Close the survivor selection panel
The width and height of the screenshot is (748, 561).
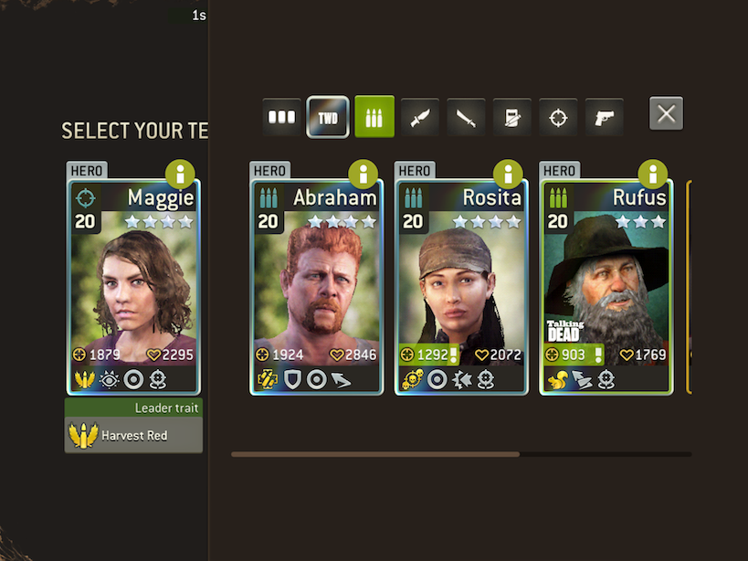coord(666,113)
